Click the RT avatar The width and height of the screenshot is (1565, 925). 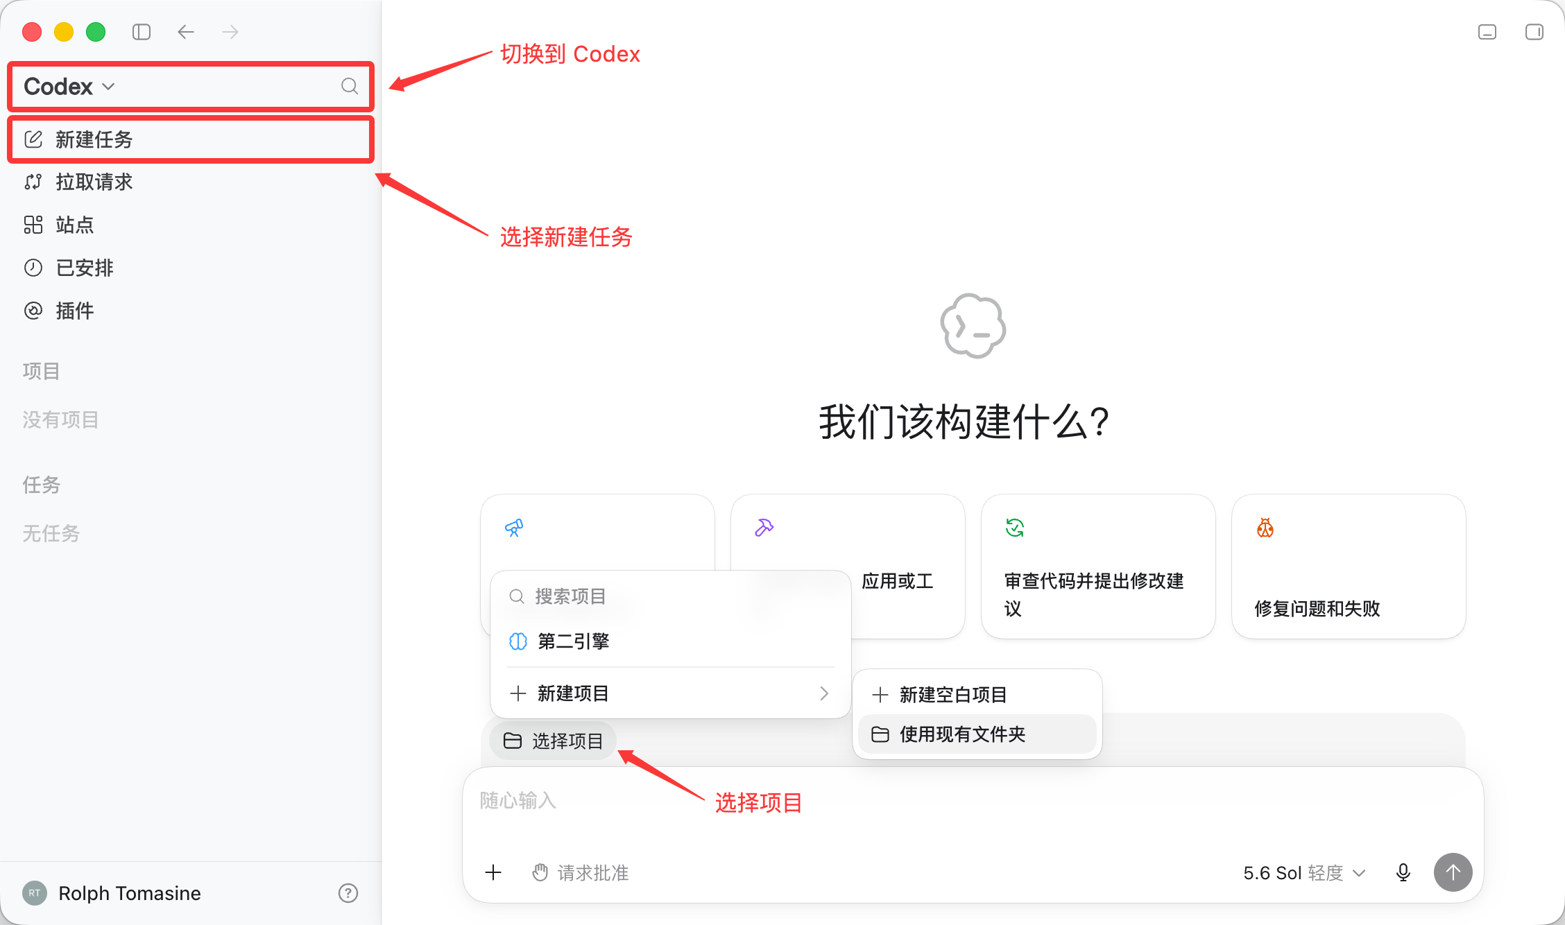[x=35, y=893]
